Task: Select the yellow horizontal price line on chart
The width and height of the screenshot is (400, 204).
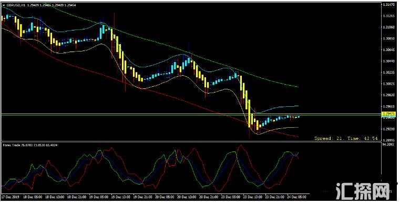Action: click(191, 114)
